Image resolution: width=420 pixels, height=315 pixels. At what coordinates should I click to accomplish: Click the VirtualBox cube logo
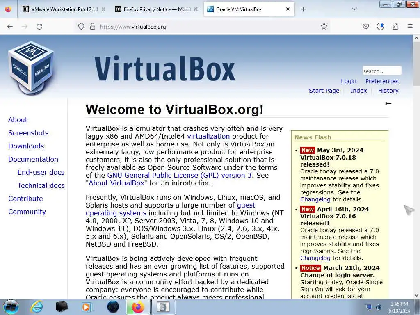(31, 68)
